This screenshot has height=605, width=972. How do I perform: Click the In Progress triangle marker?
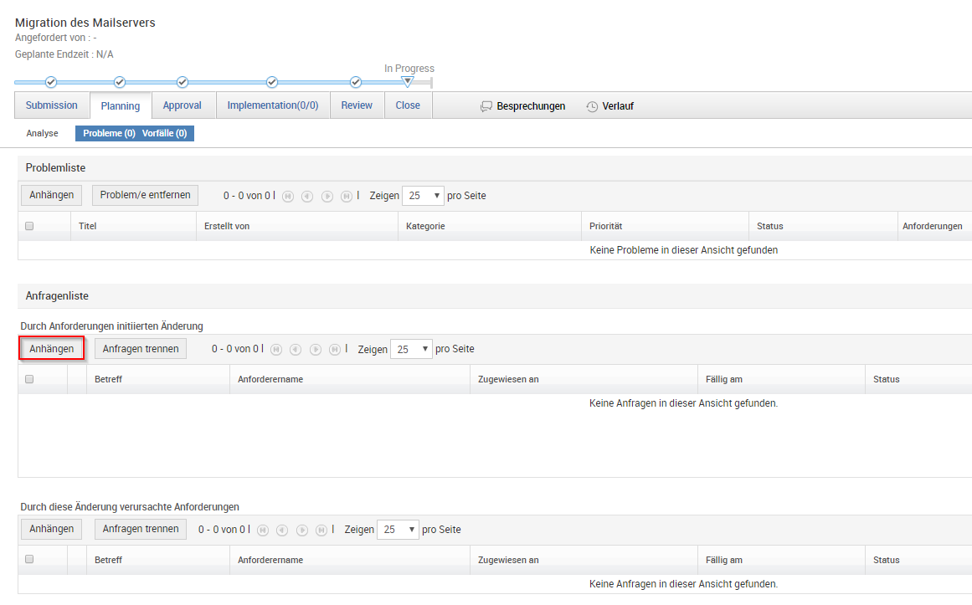coord(407,81)
